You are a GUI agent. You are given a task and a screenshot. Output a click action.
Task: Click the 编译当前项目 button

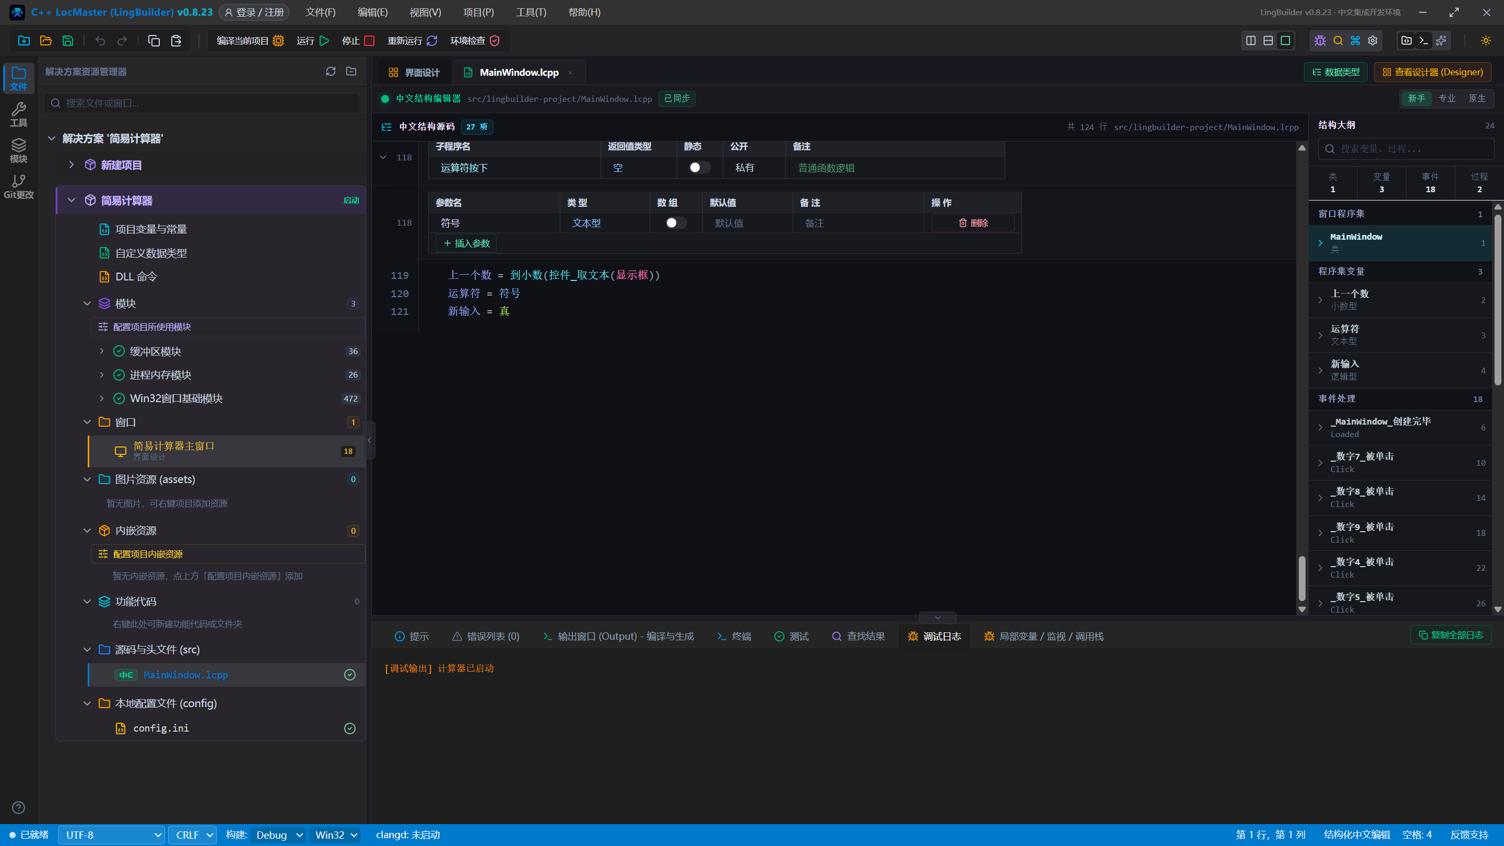(251, 40)
